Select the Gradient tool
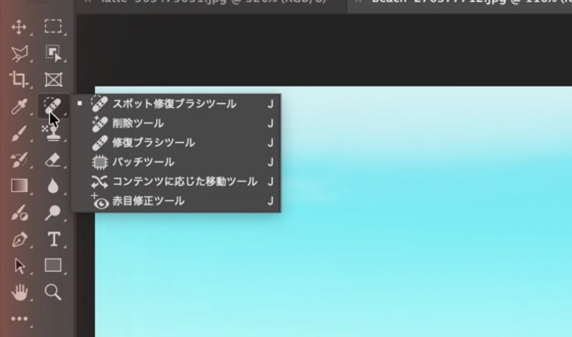The height and width of the screenshot is (337, 572). 19,185
